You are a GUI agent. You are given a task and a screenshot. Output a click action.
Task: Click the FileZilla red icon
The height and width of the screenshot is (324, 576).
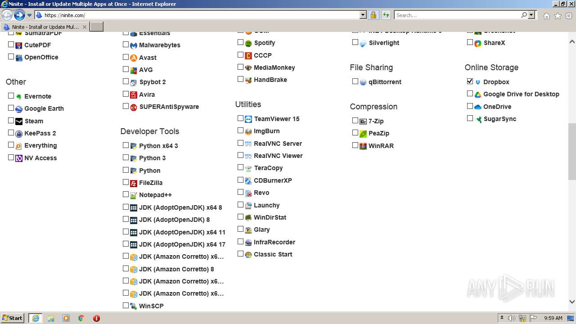pyautogui.click(x=134, y=183)
